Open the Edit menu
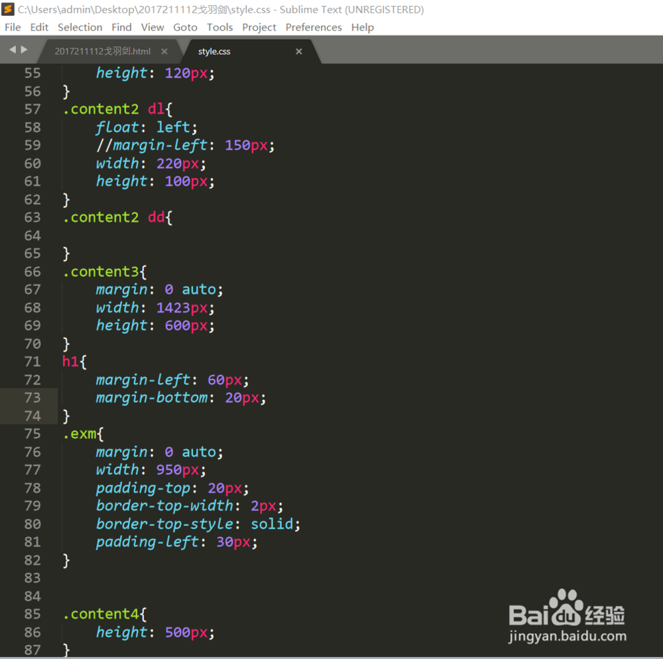 [x=39, y=27]
